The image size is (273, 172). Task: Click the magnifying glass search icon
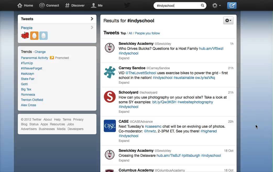[x=202, y=6]
